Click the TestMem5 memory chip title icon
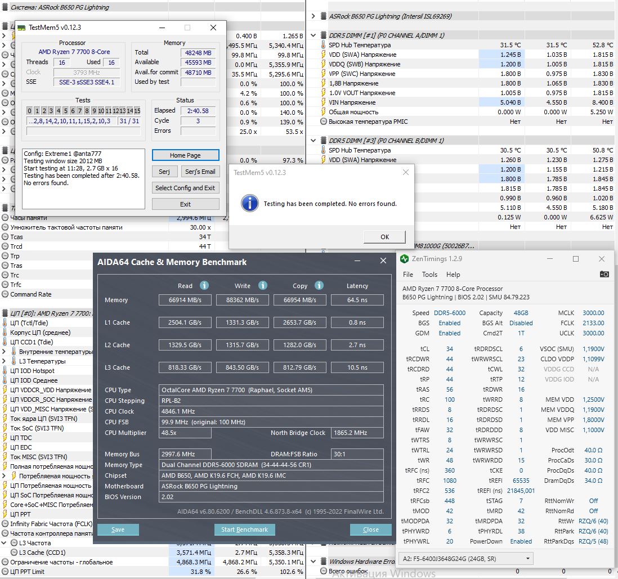Image resolution: width=618 pixels, height=579 pixels. click(22, 28)
